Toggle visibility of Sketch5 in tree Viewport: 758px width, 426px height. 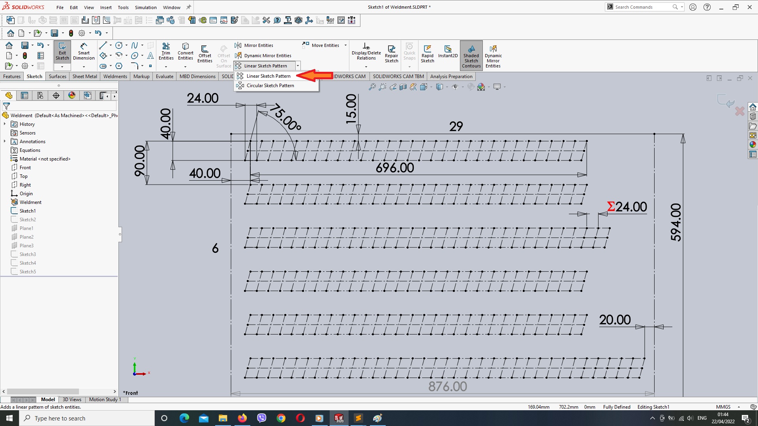[x=14, y=271]
